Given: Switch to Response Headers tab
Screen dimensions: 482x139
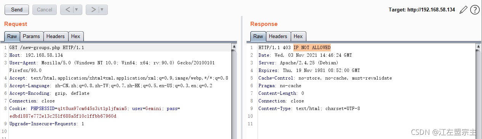Looking at the screenshot, I should pos(278,36).
